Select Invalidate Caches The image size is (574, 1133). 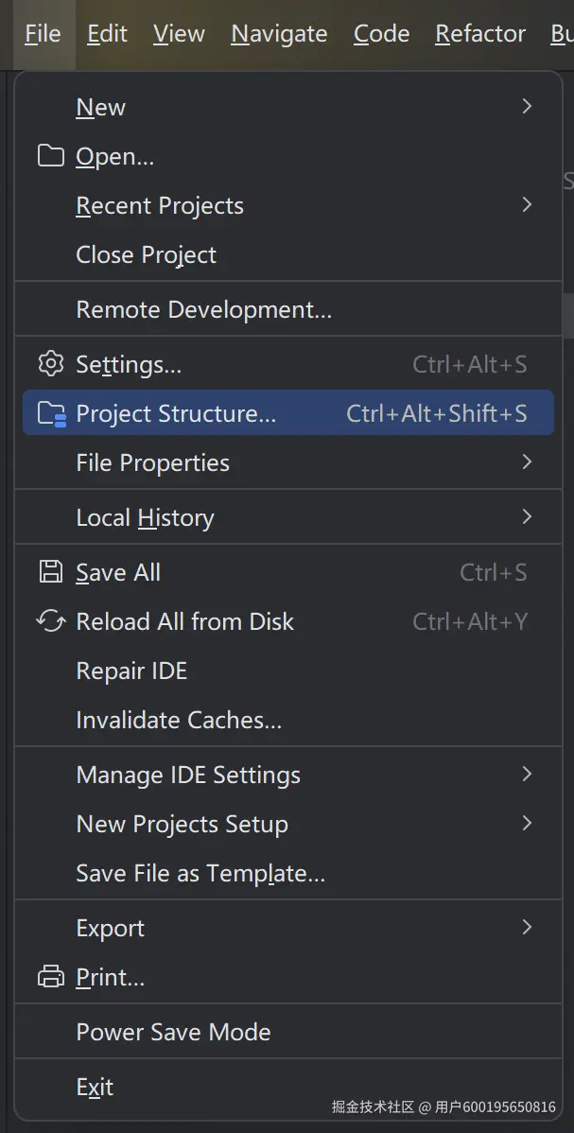(x=179, y=720)
